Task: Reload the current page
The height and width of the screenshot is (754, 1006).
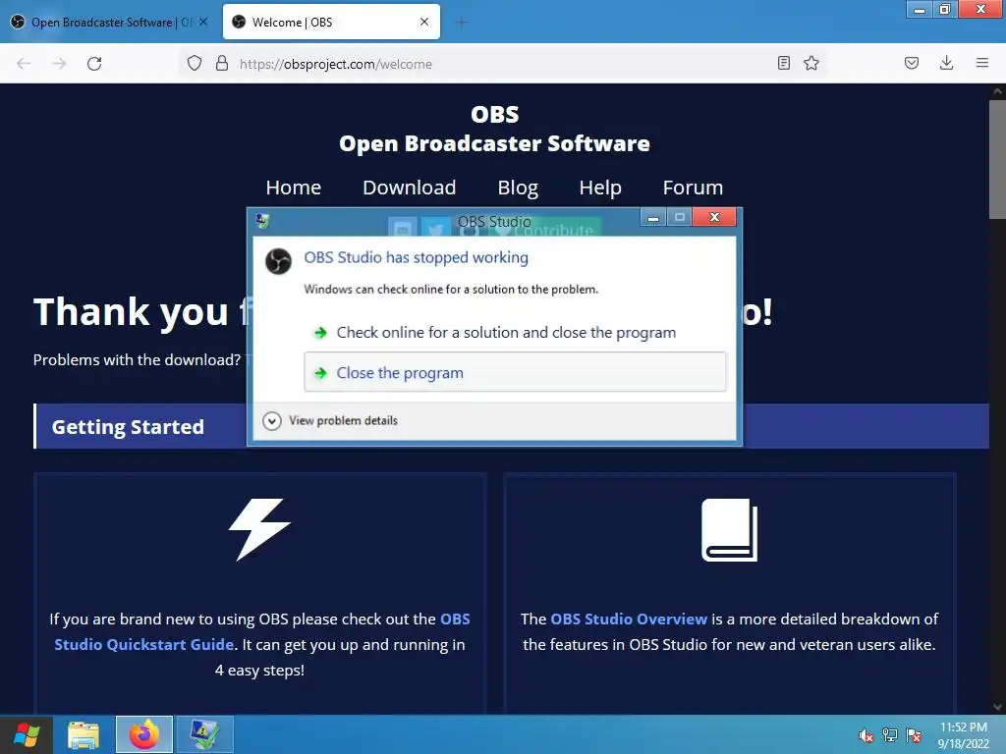Action: pos(94,64)
